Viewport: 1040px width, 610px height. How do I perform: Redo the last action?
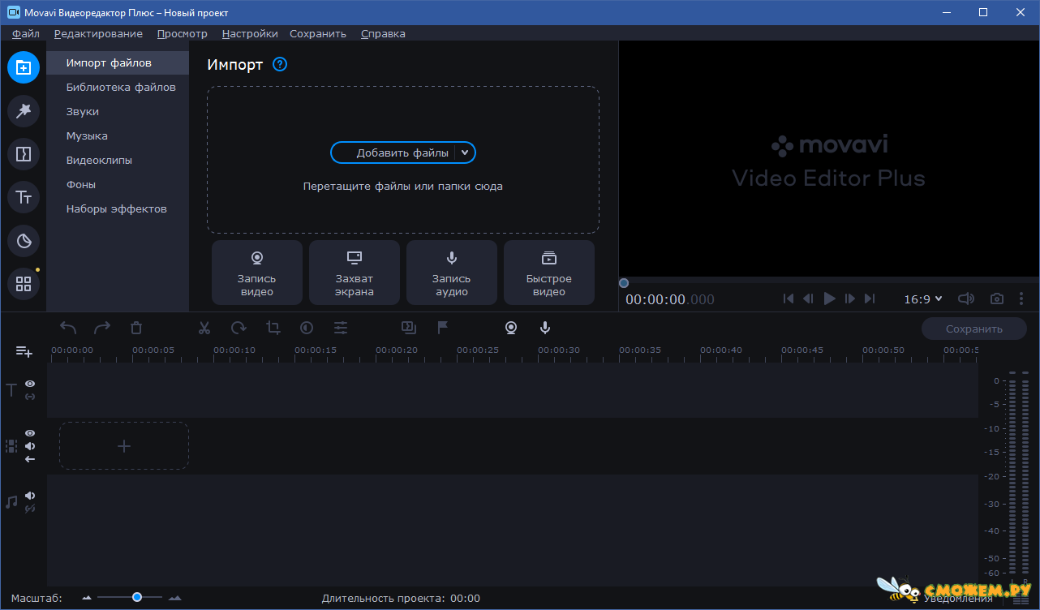click(x=102, y=328)
